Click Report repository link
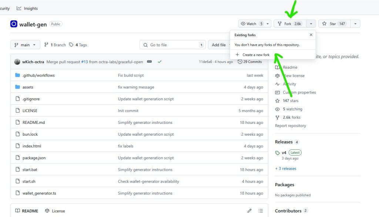379x217 pixels. pyautogui.click(x=290, y=126)
